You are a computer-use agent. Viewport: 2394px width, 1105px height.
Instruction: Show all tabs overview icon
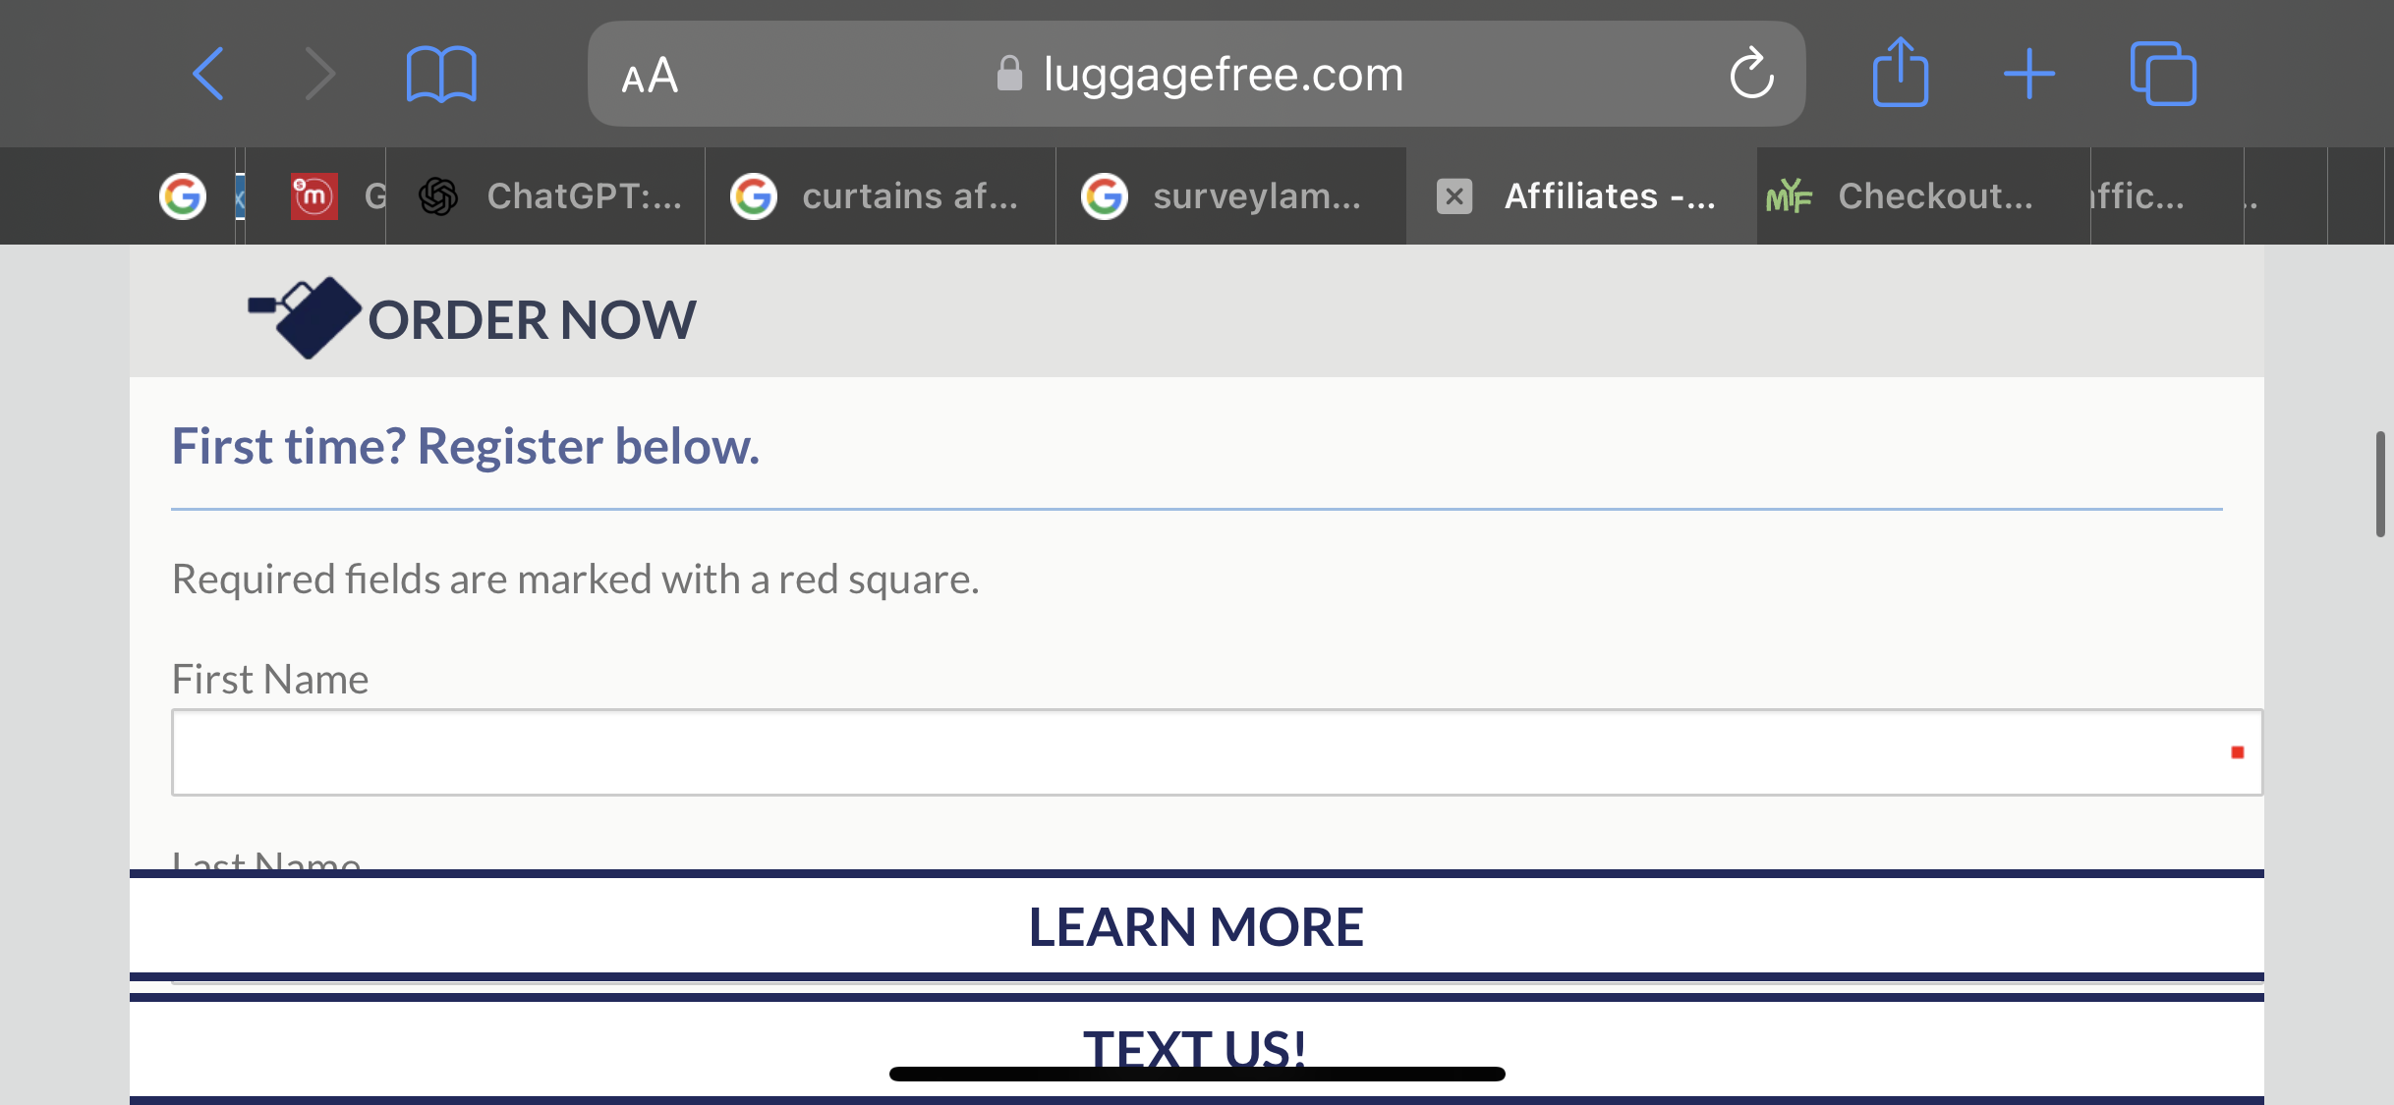point(2163,73)
